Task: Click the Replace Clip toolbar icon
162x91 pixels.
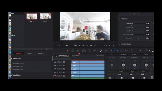Action: pyautogui.click(x=94, y=51)
